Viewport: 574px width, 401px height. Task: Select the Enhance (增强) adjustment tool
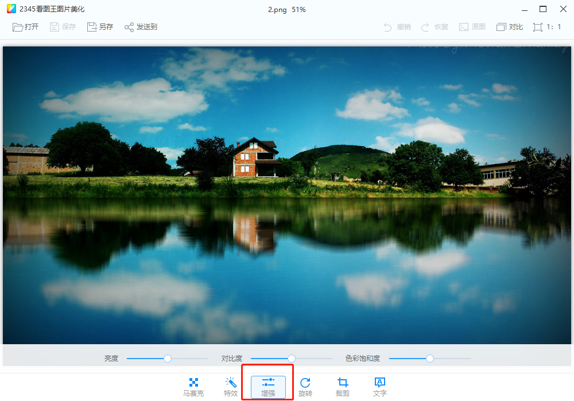pos(268,387)
